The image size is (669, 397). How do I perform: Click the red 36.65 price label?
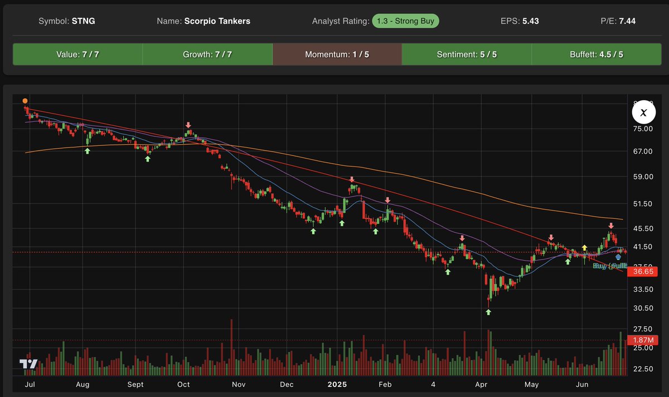pyautogui.click(x=643, y=272)
